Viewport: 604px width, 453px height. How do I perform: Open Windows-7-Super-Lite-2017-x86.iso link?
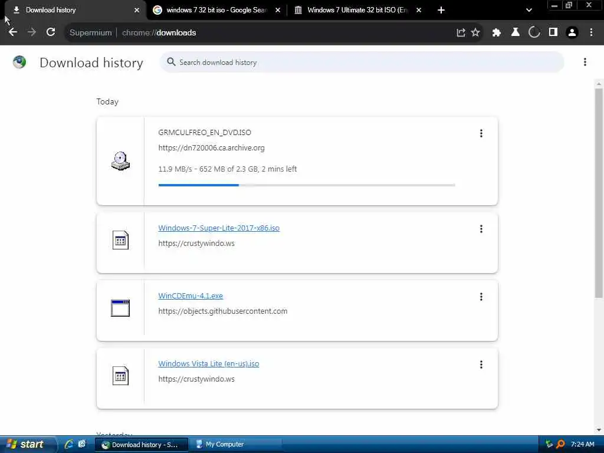click(219, 228)
